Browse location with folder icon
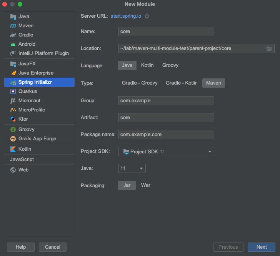 [x=269, y=48]
